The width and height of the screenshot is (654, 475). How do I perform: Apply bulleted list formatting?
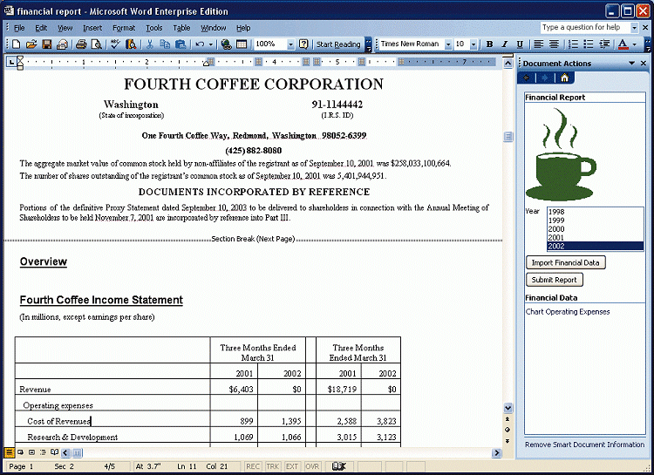588,44
